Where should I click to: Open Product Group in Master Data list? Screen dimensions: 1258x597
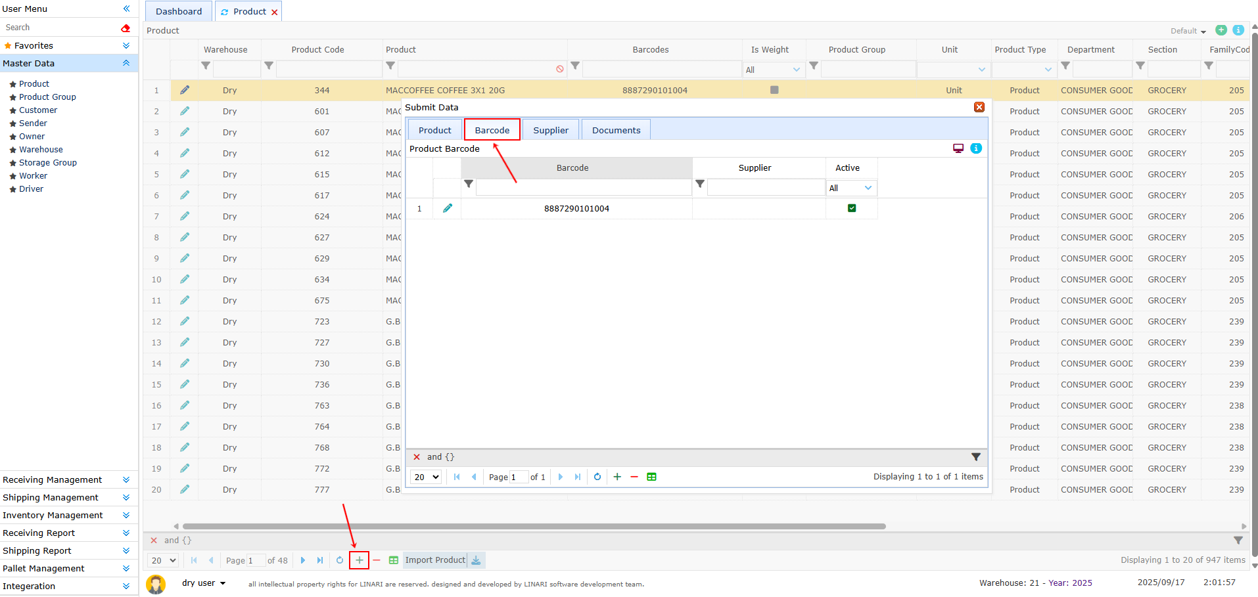click(x=47, y=97)
